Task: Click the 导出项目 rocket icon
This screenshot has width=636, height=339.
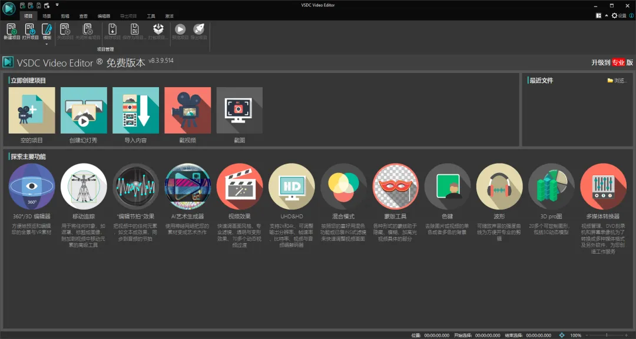Action: coord(199,29)
